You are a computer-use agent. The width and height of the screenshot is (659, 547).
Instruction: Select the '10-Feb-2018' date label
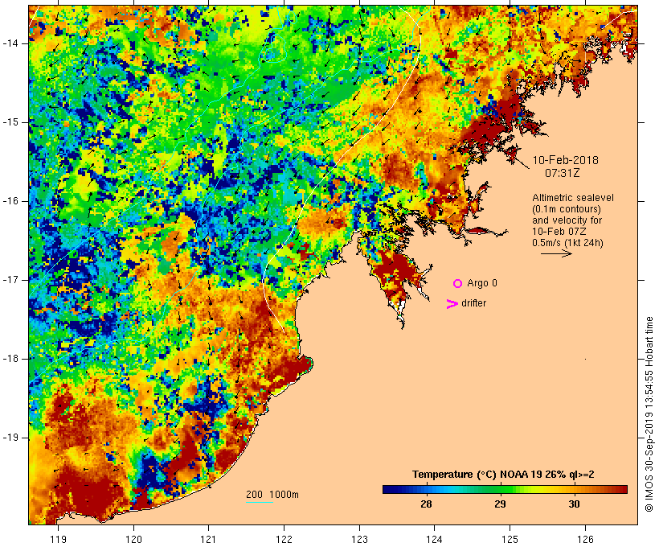pos(565,160)
